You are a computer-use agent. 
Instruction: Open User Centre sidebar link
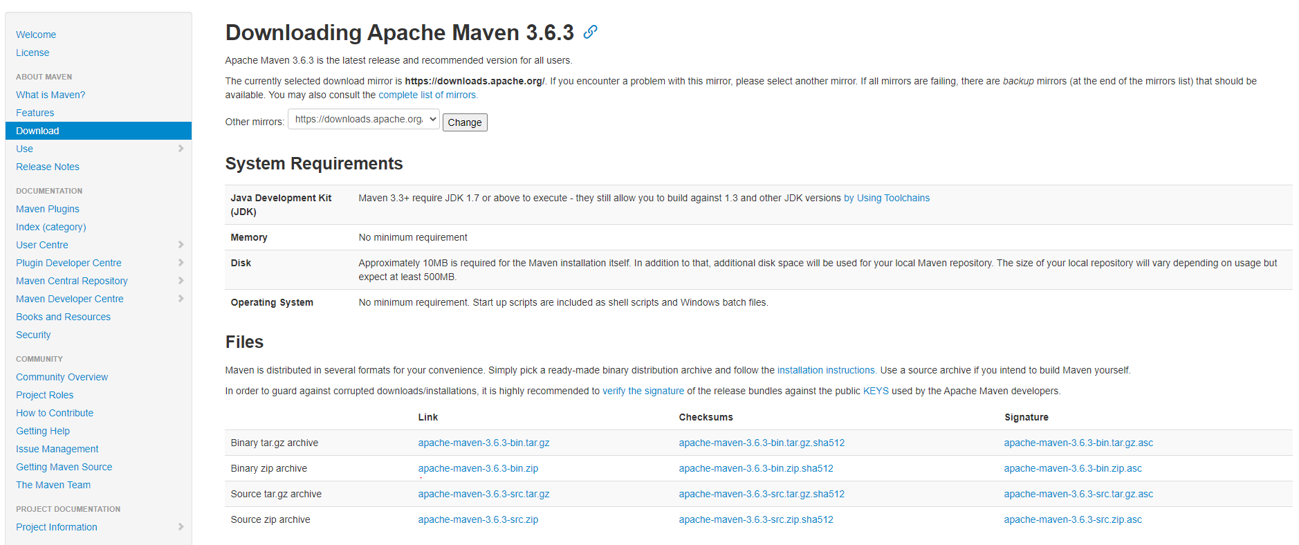click(42, 245)
